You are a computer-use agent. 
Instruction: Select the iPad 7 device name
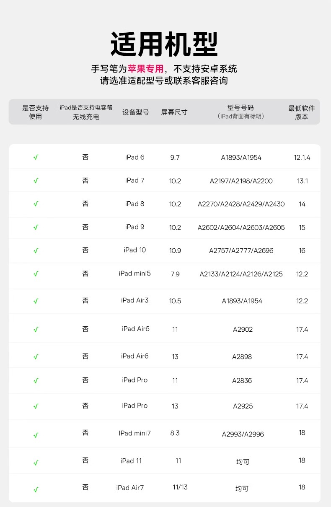(134, 180)
